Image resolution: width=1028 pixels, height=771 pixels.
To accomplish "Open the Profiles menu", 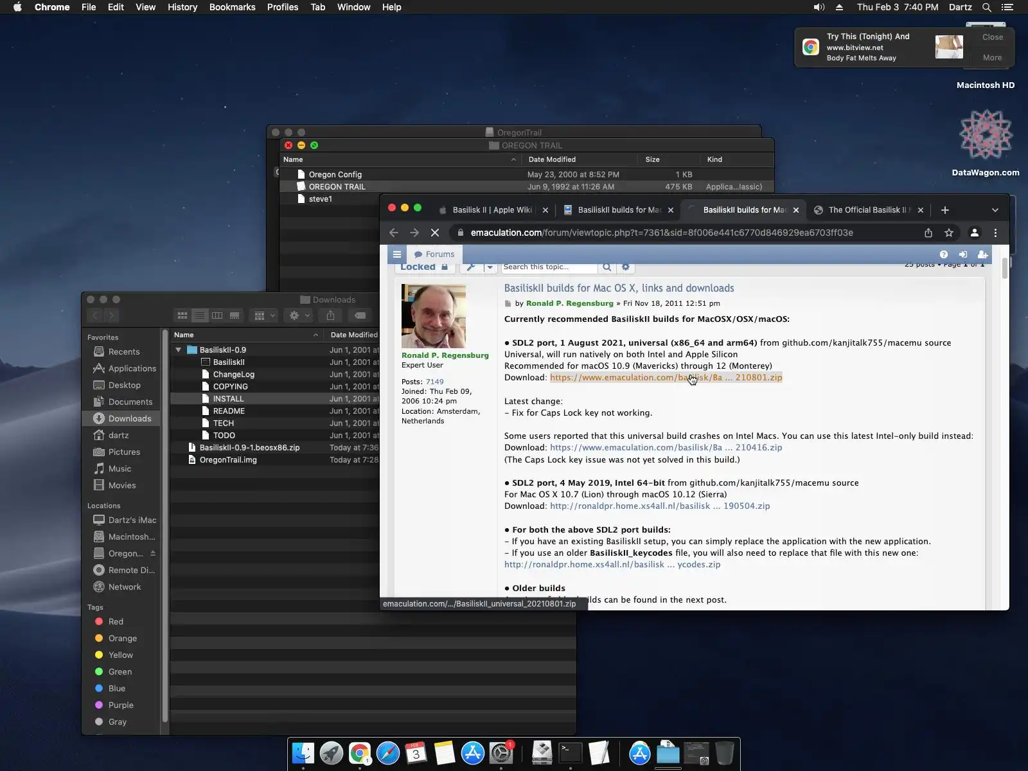I will pos(283,7).
